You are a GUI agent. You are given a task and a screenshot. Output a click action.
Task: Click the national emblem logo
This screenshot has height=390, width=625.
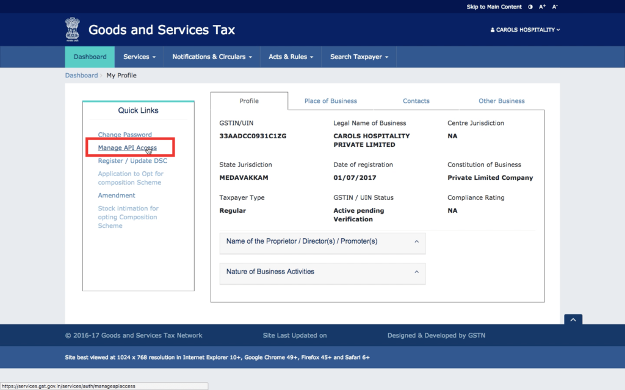pos(73,29)
